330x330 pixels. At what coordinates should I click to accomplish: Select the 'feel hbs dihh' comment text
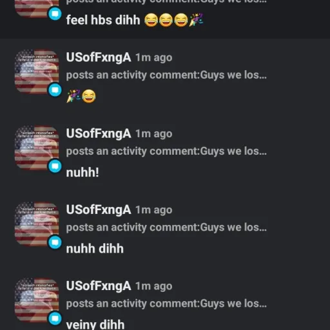pyautogui.click(x=103, y=20)
